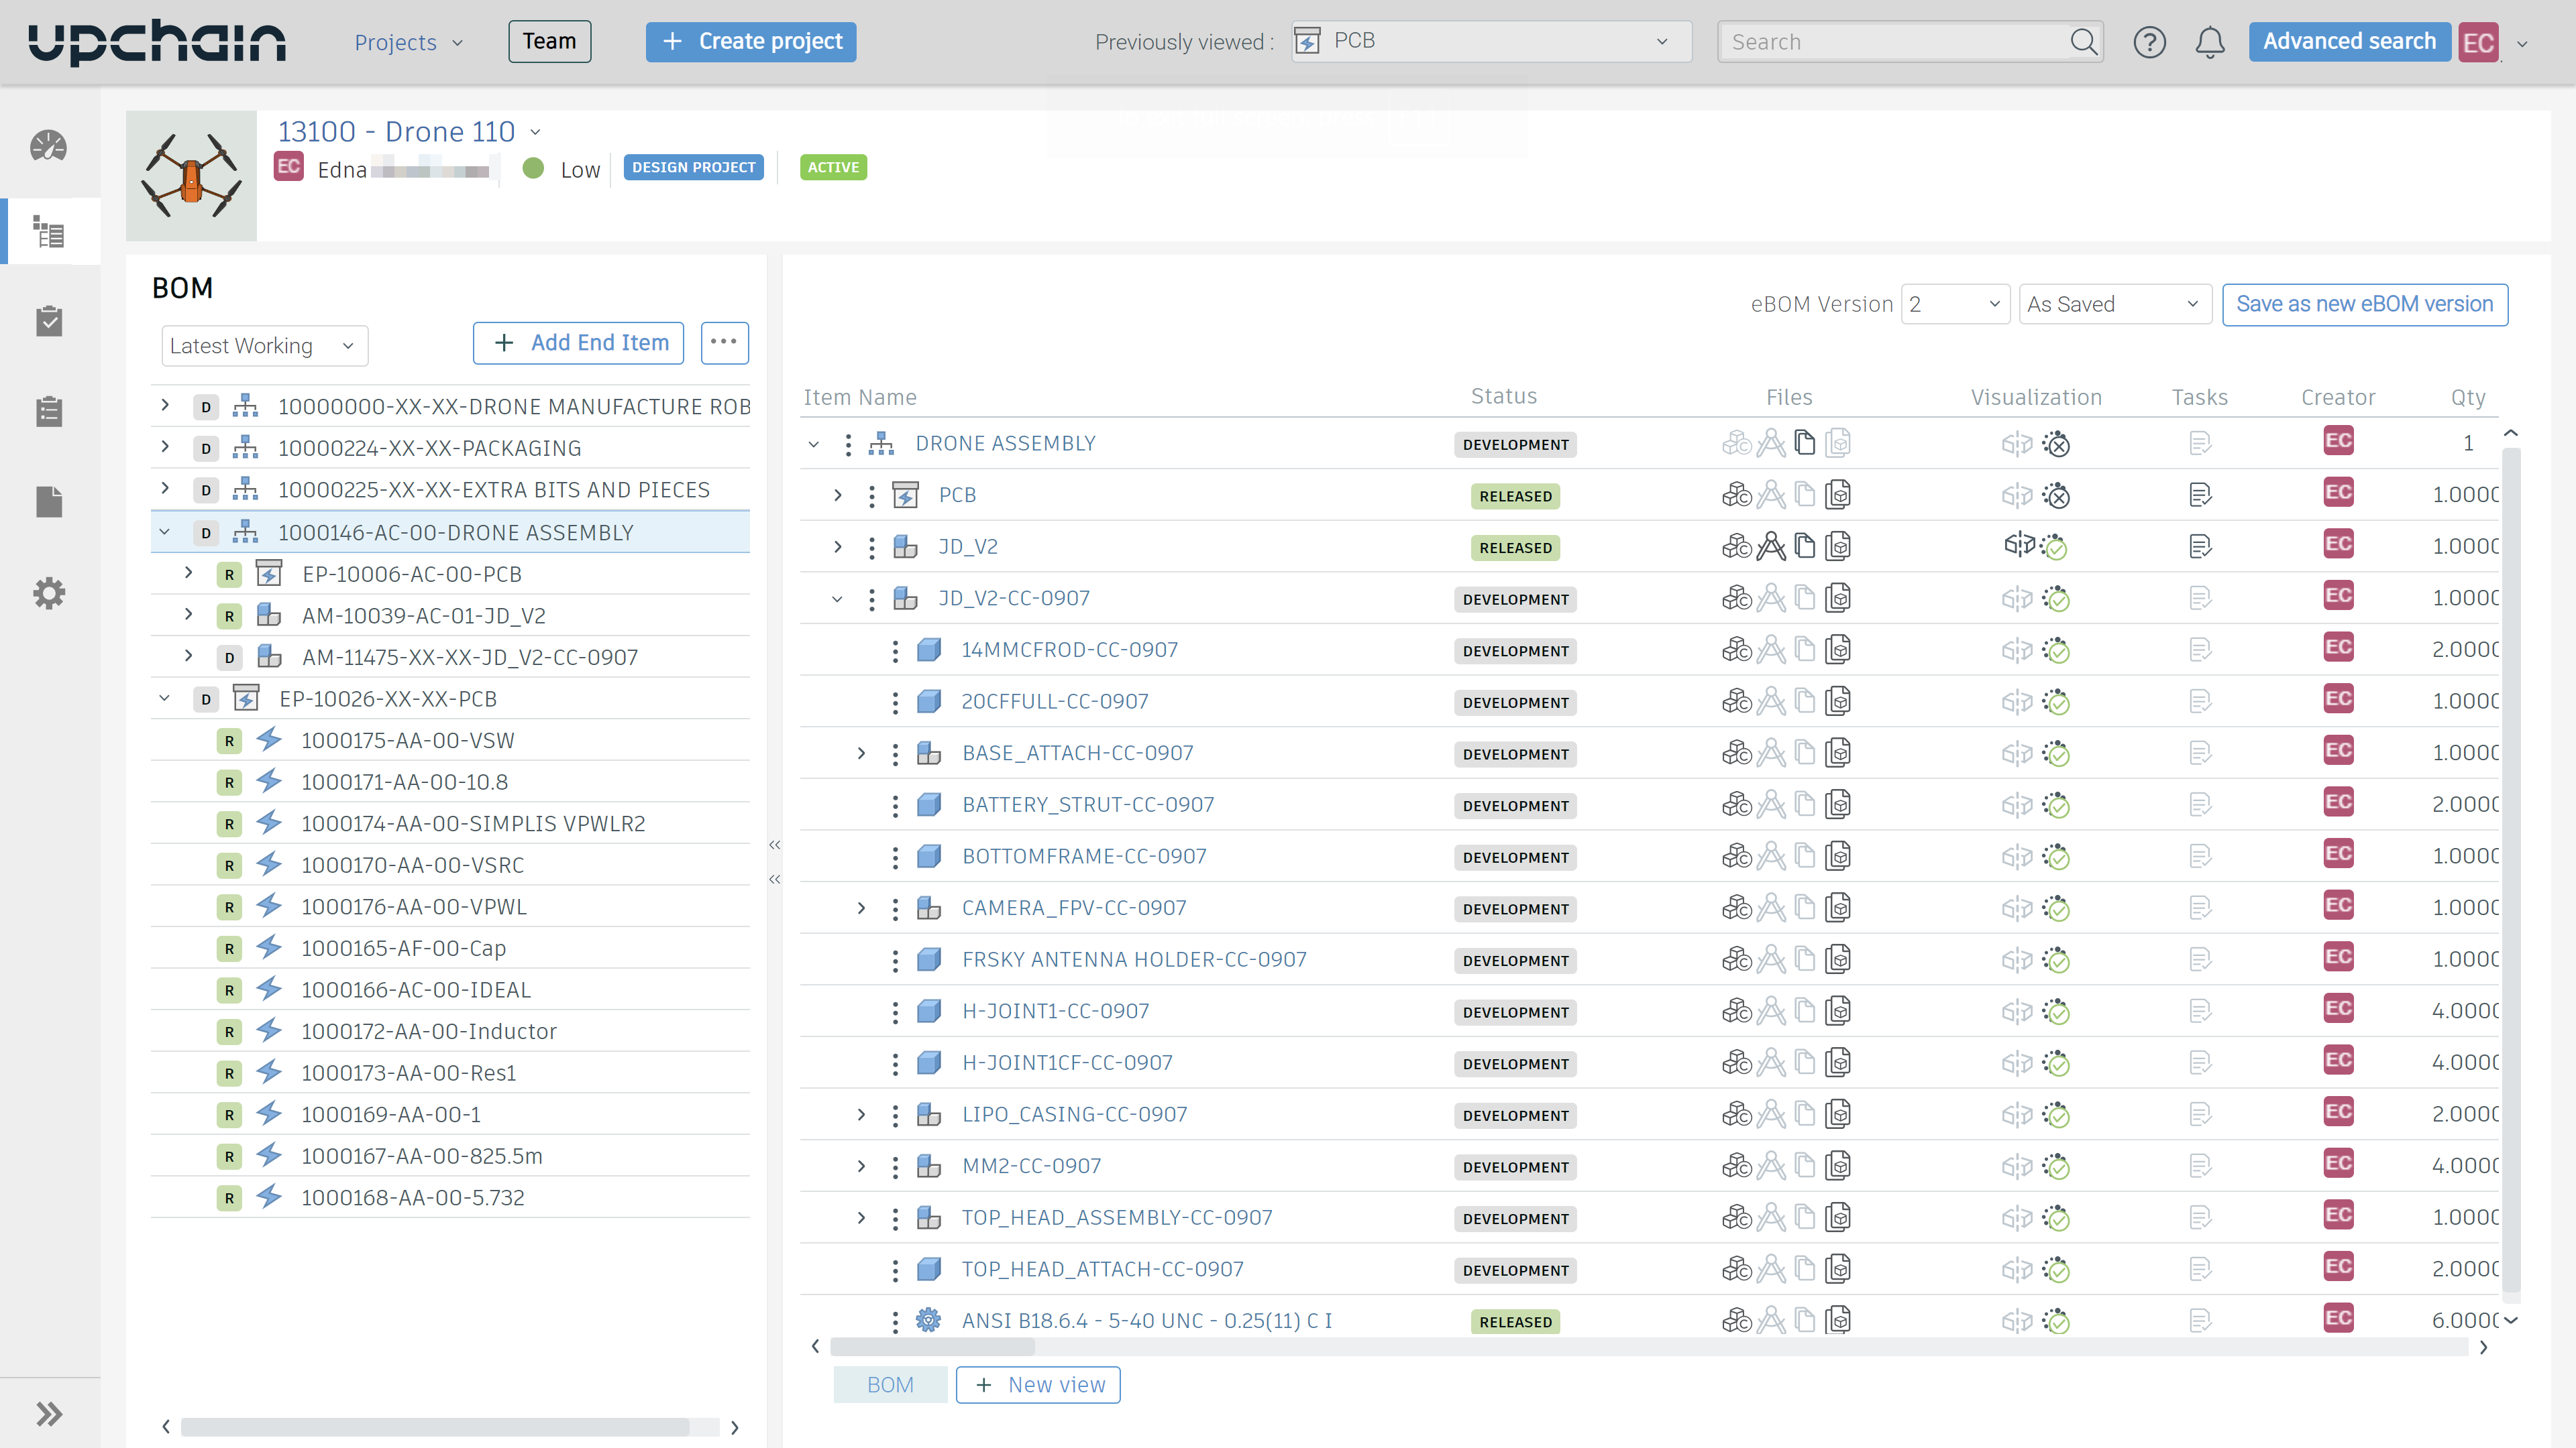Open attached files icon in PCB row
The height and width of the screenshot is (1448, 2576).
1838,495
